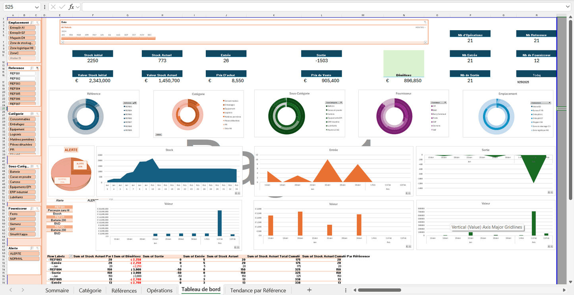Toggle REF001 in the Reference slicer
574x295 pixels.
[21, 73]
